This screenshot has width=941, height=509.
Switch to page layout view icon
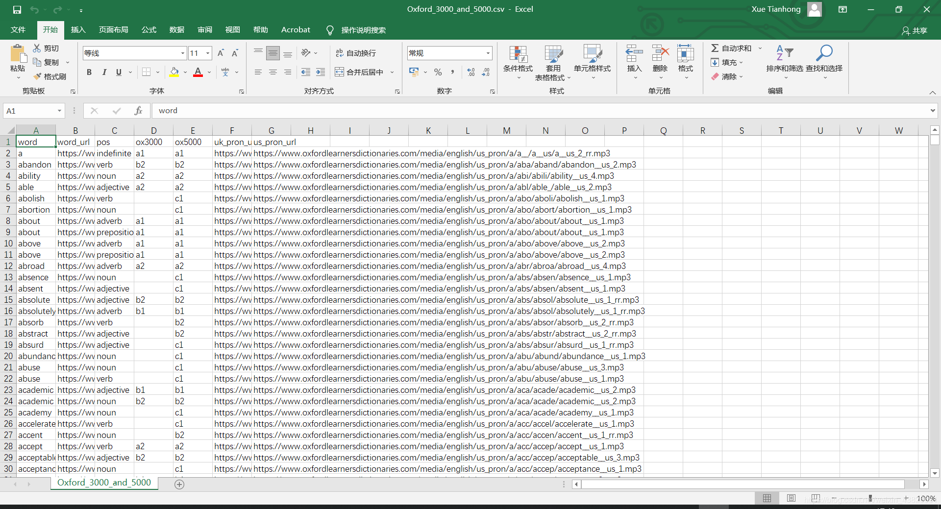coord(791,498)
